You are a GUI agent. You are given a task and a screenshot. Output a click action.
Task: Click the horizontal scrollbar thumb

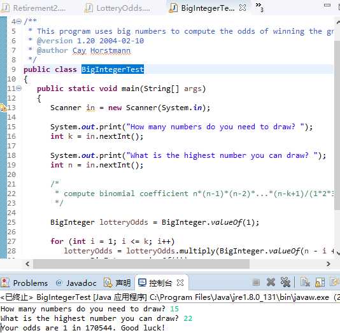(x=141, y=264)
